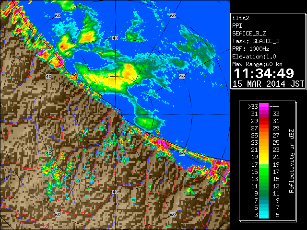The width and height of the screenshot is (307, 230).
Task: Click the "Reflectivity in dBZ" axis title
Action: point(292,161)
